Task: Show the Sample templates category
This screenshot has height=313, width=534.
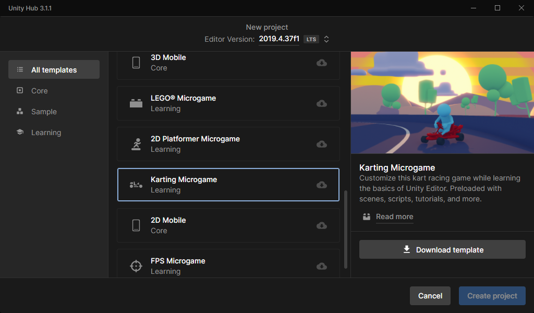Action: pyautogui.click(x=44, y=112)
